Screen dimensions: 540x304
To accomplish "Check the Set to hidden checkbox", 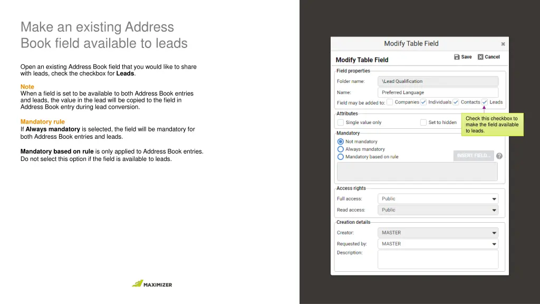I will pos(423,122).
